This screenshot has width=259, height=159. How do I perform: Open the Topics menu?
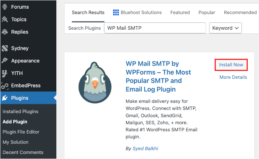pyautogui.click(x=19, y=19)
